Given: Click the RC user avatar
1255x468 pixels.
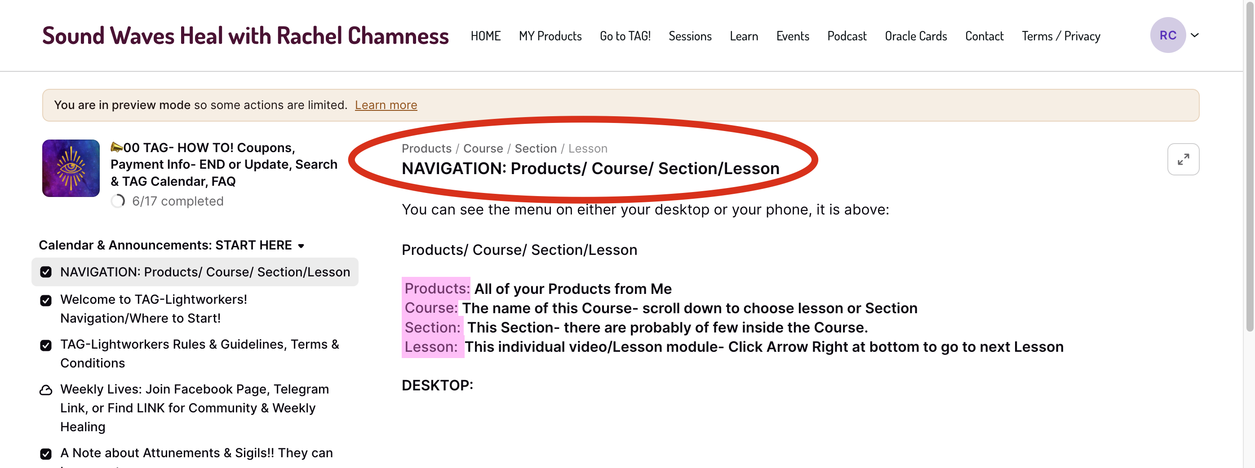Looking at the screenshot, I should pos(1167,35).
